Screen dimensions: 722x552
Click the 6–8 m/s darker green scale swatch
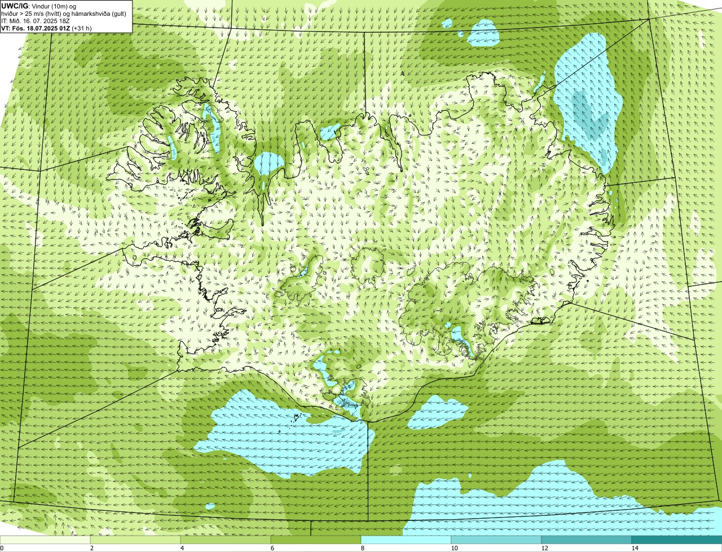tap(316, 540)
